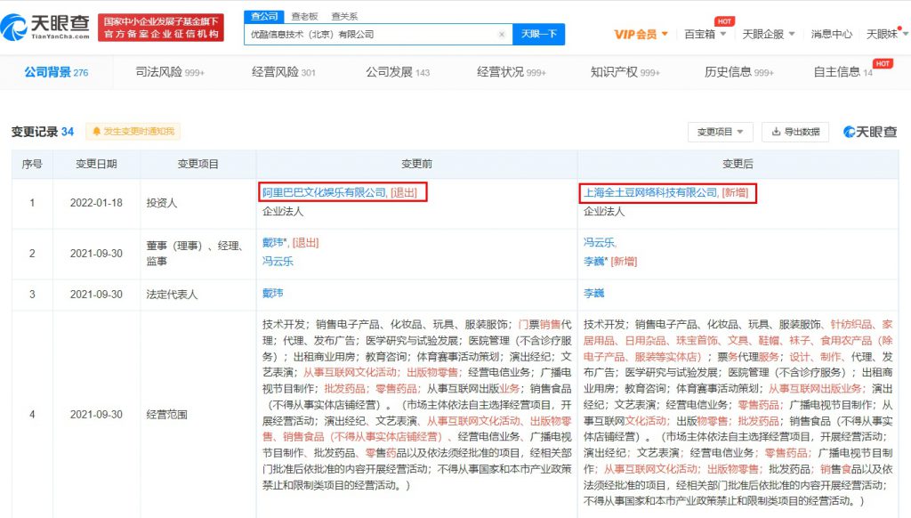Screen dimensions: 911x518
Task: Open 戴玮 link in the 法定代表人 row
Action: pos(272,294)
